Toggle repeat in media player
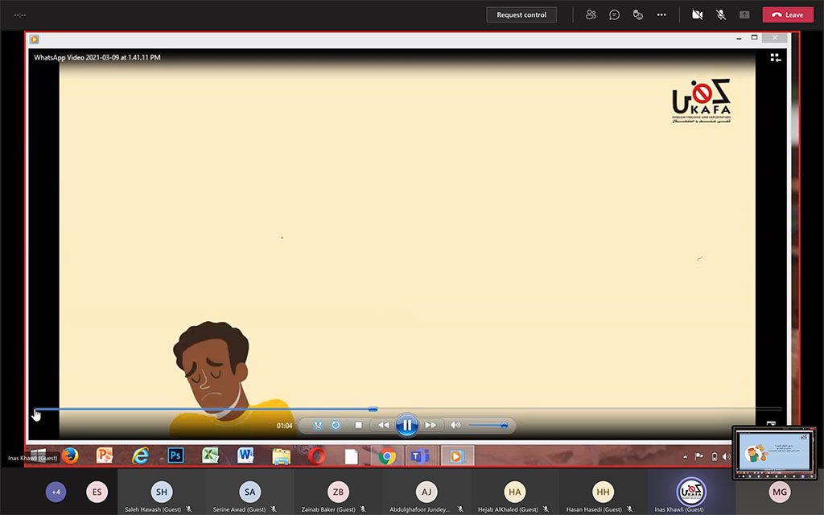The height and width of the screenshot is (515, 824). [336, 425]
